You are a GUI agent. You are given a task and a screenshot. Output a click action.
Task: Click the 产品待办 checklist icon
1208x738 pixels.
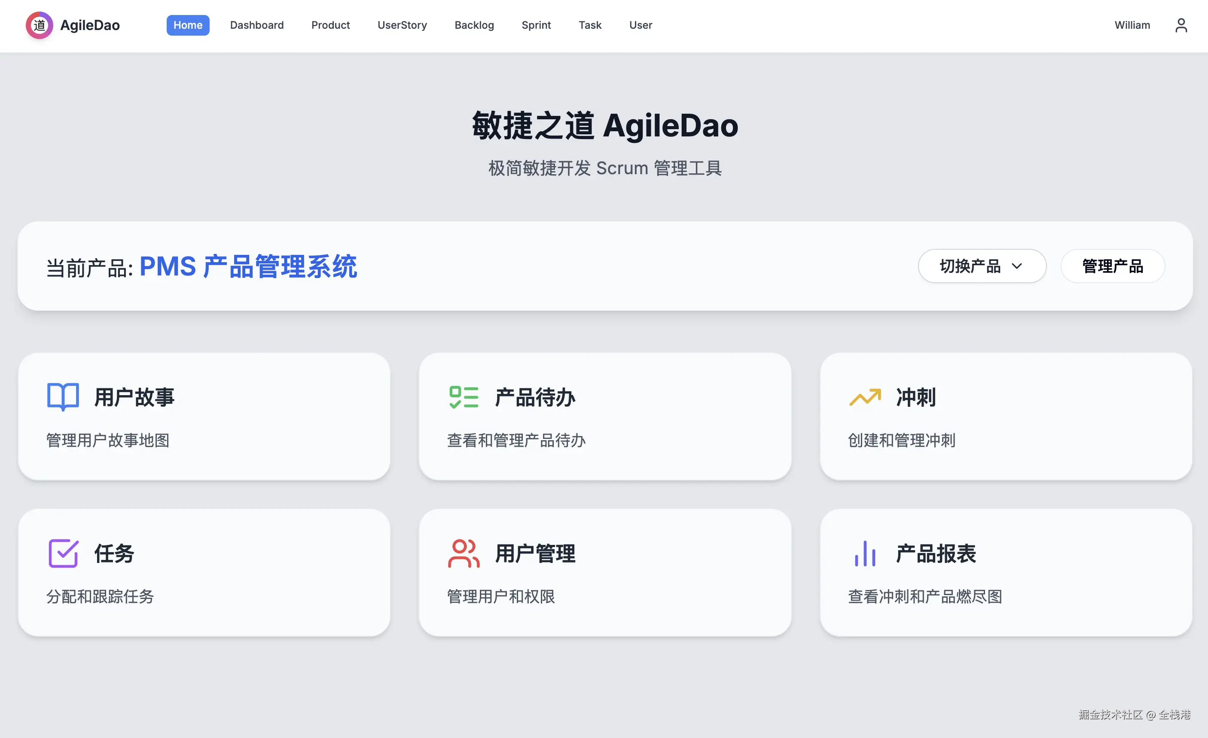pos(463,398)
